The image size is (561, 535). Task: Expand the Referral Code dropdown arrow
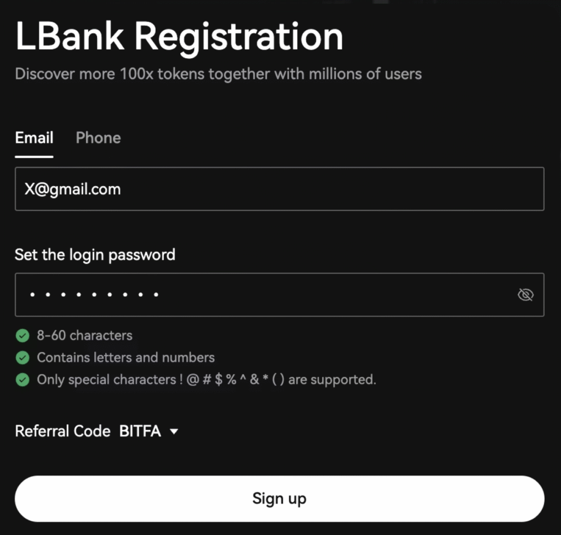[174, 432]
